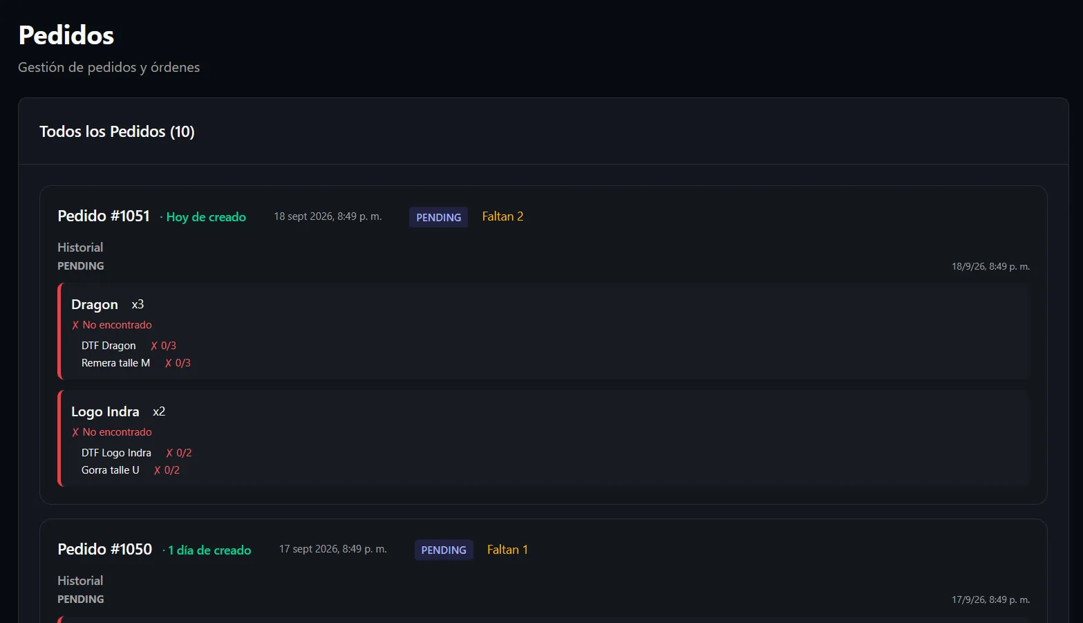Open Pedido #1051 title
1083x623 pixels.
[x=104, y=216]
